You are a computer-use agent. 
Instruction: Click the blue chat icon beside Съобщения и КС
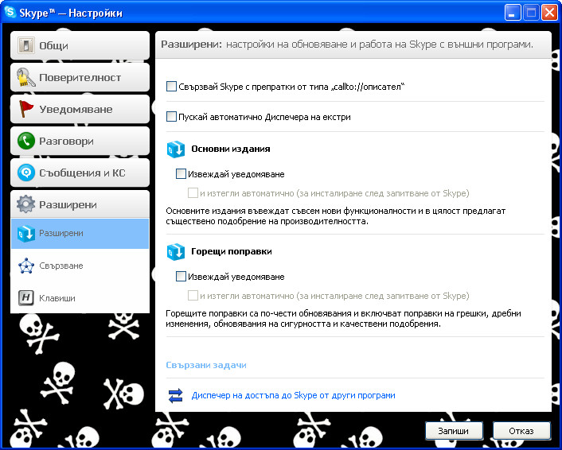coord(25,173)
